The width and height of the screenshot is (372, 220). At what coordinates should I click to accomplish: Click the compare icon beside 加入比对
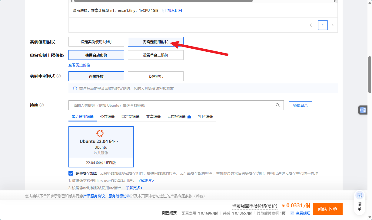point(164,11)
